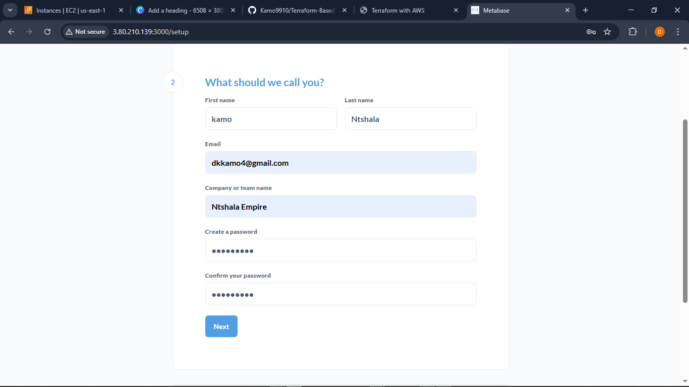Click the back navigation arrow

(11, 32)
